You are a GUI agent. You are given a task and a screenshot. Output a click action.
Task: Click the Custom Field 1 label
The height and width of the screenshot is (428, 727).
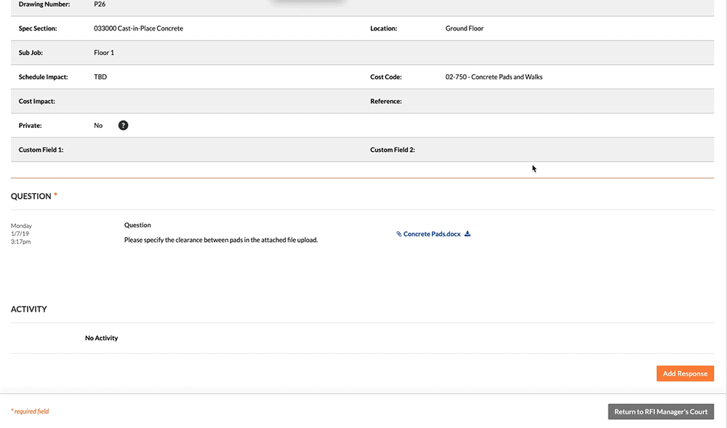[41, 150]
